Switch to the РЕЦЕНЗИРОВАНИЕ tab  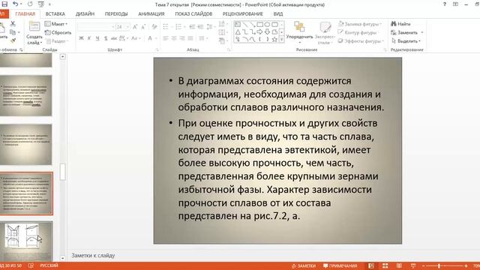pos(243,13)
